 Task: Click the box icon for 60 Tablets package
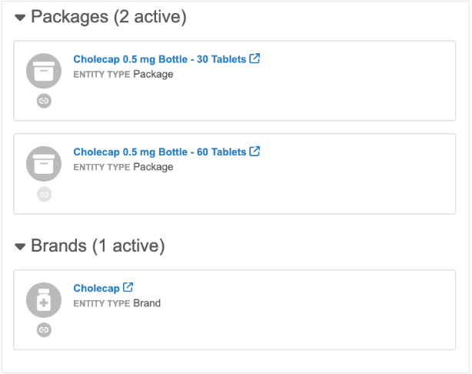(44, 163)
